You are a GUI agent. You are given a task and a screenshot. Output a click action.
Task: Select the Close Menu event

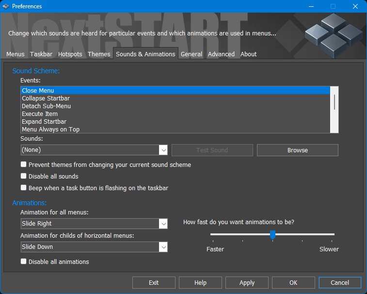[176, 90]
